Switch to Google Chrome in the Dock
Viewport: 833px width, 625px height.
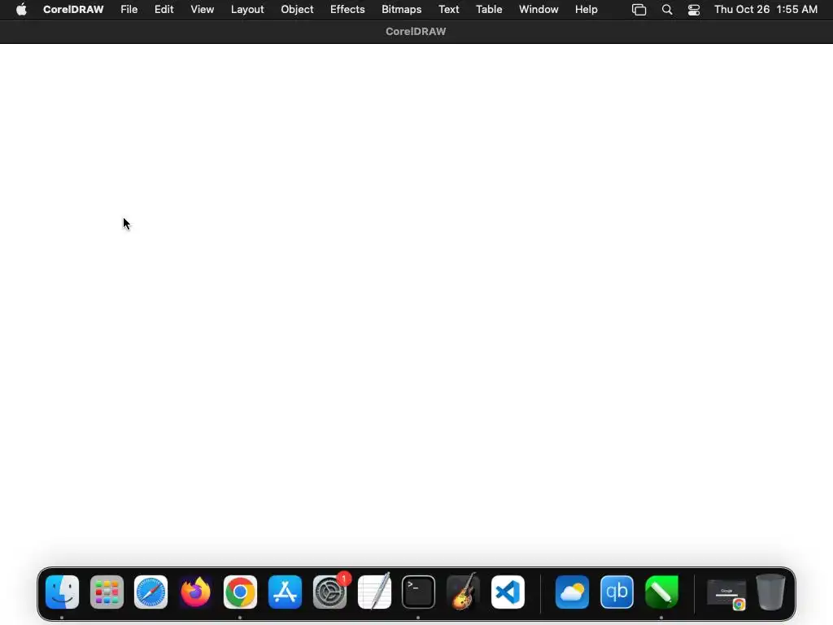point(240,592)
